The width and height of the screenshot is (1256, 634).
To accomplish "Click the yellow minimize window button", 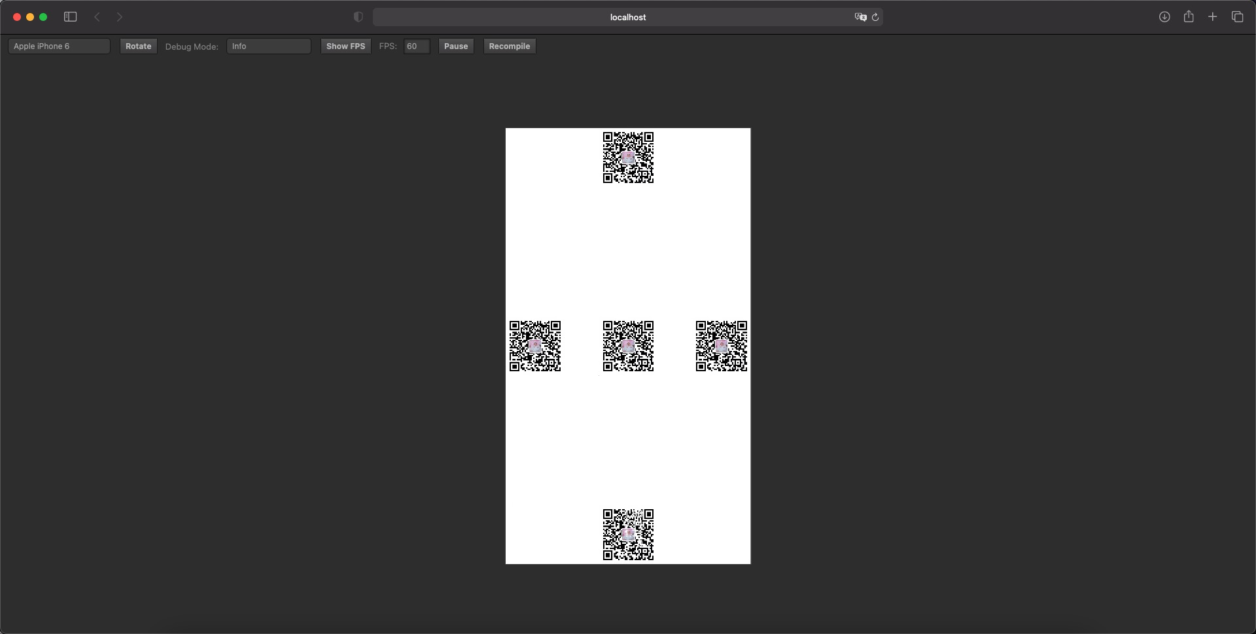I will pyautogui.click(x=30, y=17).
